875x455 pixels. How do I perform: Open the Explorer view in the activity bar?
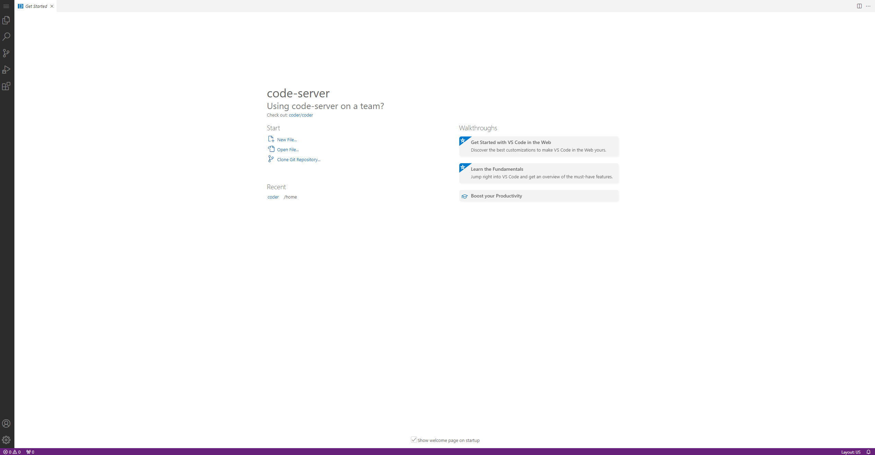(x=6, y=20)
